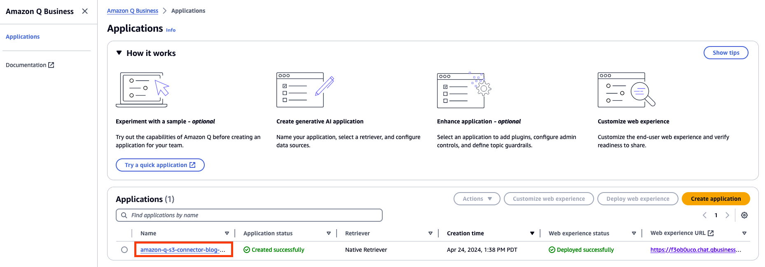
Task: Click the Info link next to Applications heading
Action: (170, 30)
